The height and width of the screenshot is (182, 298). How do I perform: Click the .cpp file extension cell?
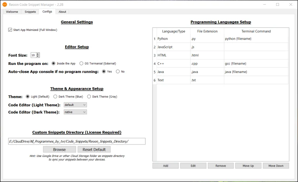point(207,64)
